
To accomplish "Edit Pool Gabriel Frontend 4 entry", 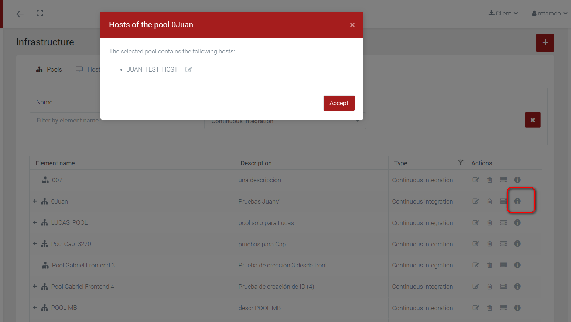I will tap(476, 287).
